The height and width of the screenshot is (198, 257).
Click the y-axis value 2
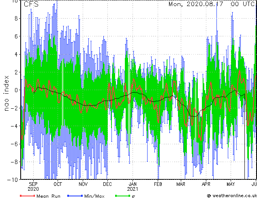click(x=16, y=72)
